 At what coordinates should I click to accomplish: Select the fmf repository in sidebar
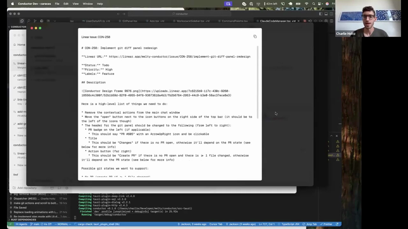coord(16,175)
